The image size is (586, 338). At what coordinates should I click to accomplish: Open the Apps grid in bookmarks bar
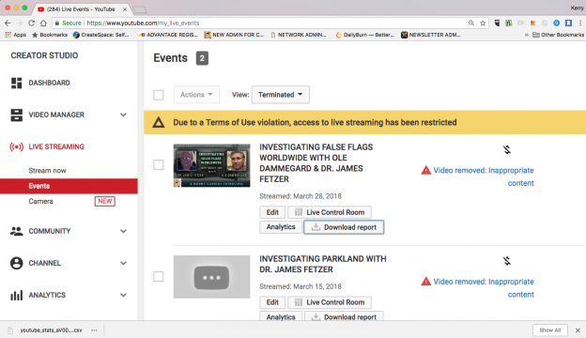(15, 35)
